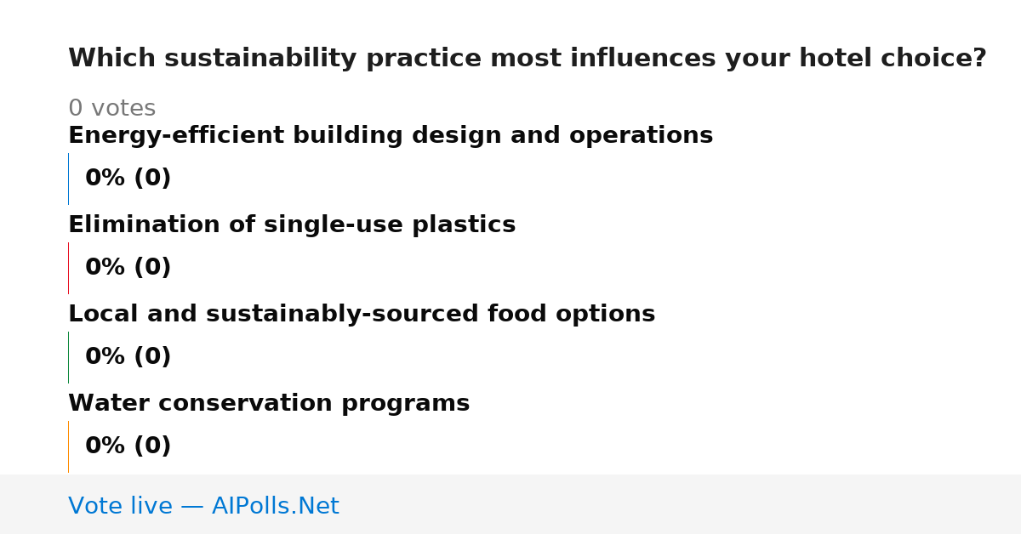Click the empty gray footer bar area
The image size is (1021, 534).
pyautogui.click(x=681, y=504)
